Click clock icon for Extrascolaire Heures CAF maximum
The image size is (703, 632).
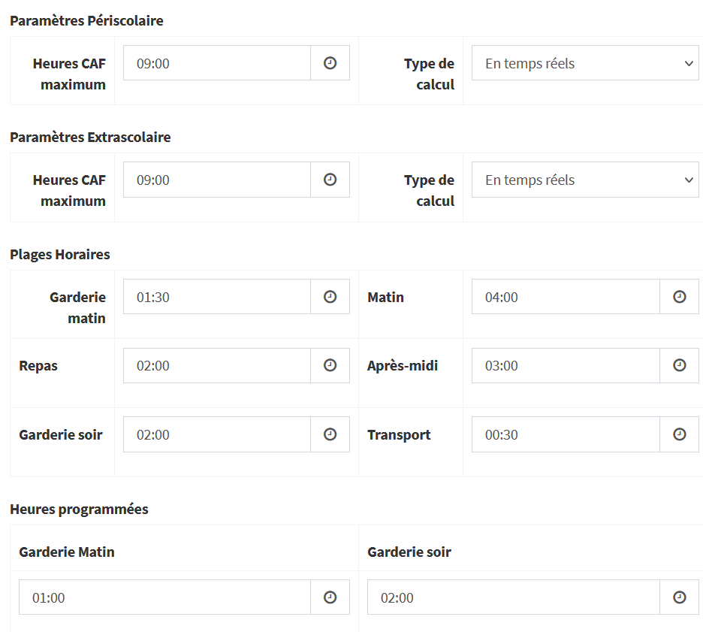(x=330, y=180)
